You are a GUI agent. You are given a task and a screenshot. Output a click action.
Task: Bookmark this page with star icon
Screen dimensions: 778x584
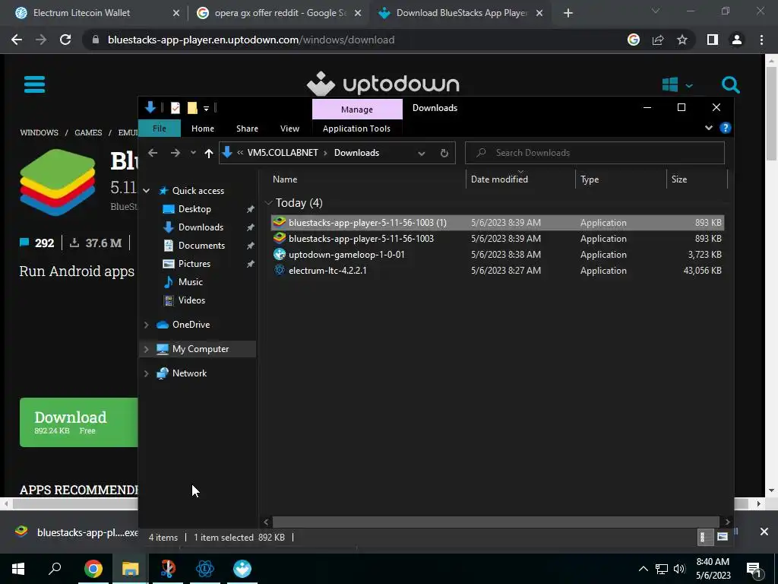click(x=682, y=40)
